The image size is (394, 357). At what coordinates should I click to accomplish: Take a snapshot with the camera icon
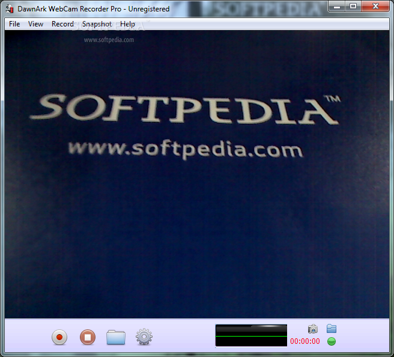[313, 329]
